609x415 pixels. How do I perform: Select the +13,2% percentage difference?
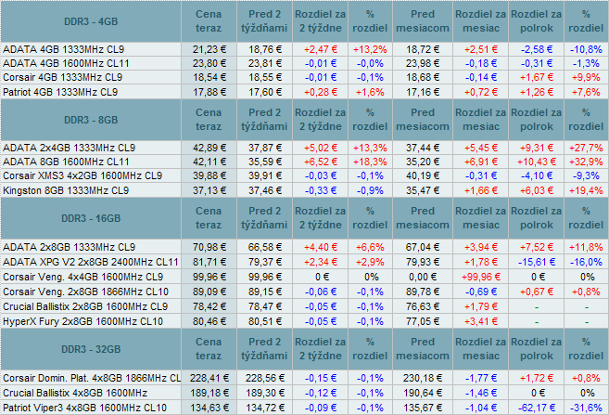coord(370,49)
